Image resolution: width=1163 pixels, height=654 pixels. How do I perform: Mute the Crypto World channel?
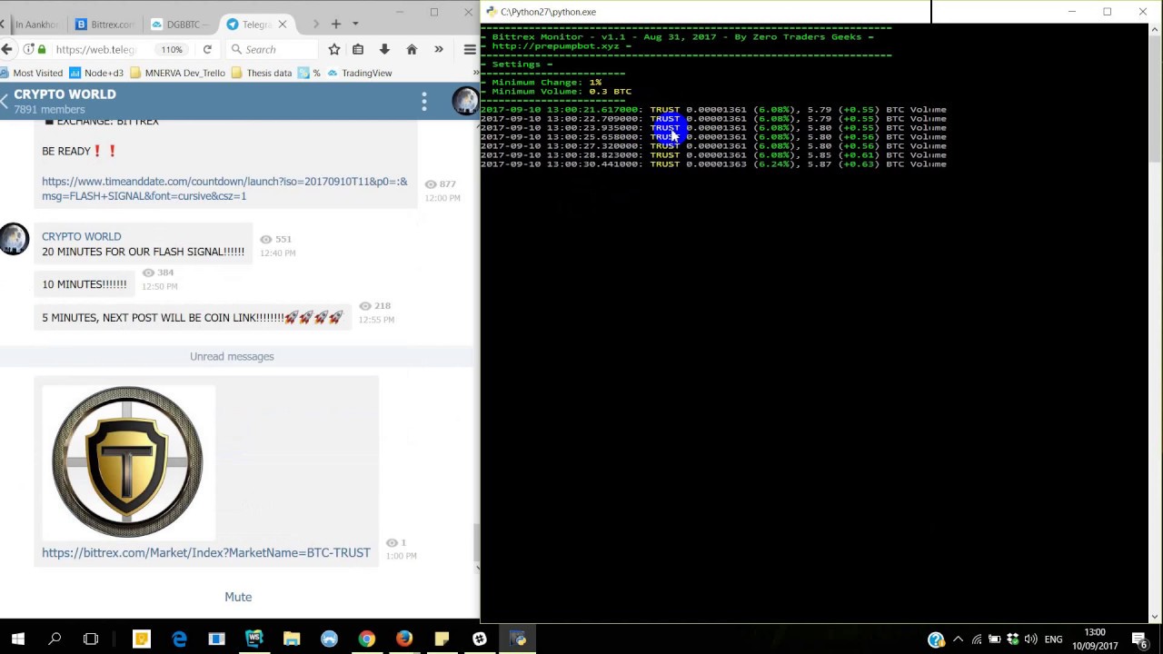tap(238, 597)
